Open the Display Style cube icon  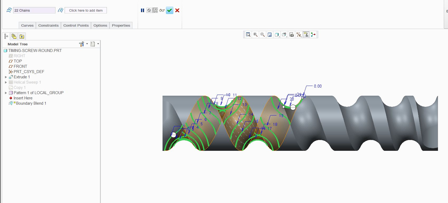277,35
